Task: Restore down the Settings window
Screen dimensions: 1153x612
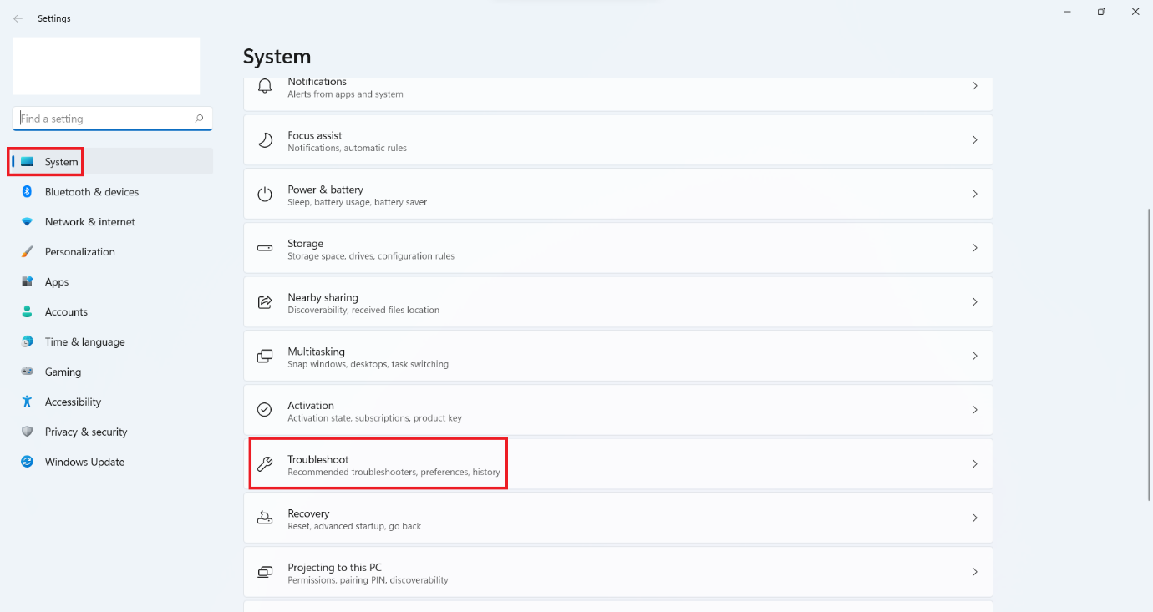Action: pyautogui.click(x=1101, y=12)
